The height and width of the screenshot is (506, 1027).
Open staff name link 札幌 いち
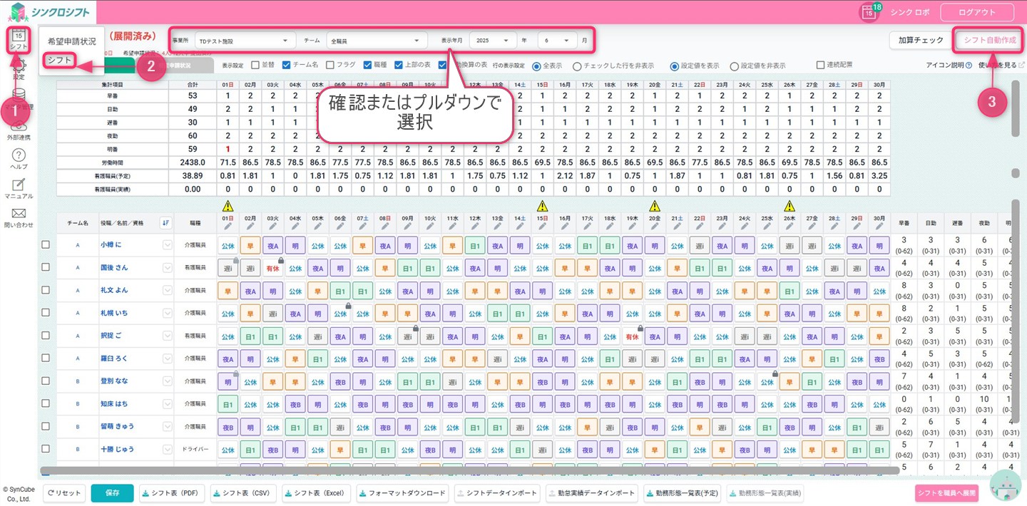click(x=114, y=314)
